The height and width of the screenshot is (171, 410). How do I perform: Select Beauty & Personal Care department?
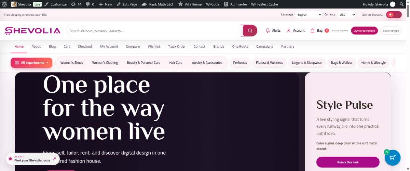pyautogui.click(x=143, y=63)
